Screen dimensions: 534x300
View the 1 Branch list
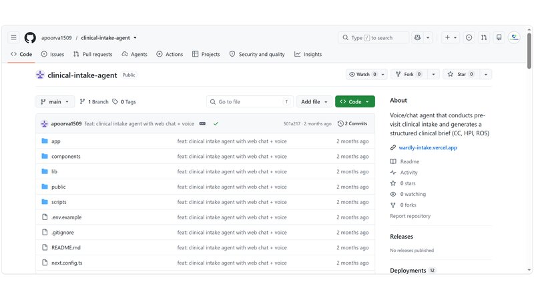[94, 102]
